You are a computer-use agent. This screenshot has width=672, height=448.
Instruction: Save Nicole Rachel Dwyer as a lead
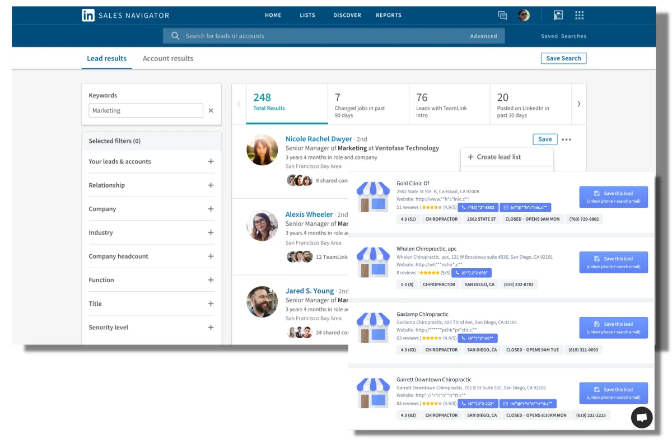545,139
